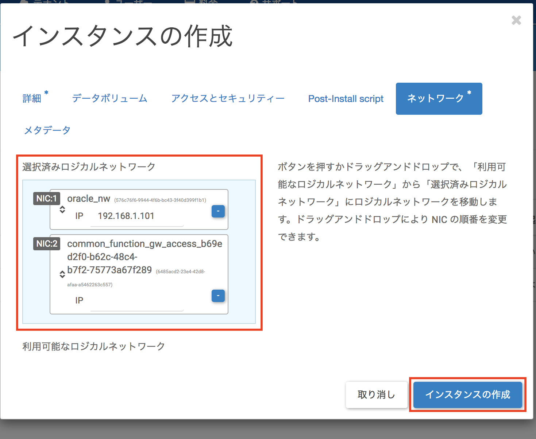
Task: Remove oracle_nw with its minus button
Action: click(218, 211)
